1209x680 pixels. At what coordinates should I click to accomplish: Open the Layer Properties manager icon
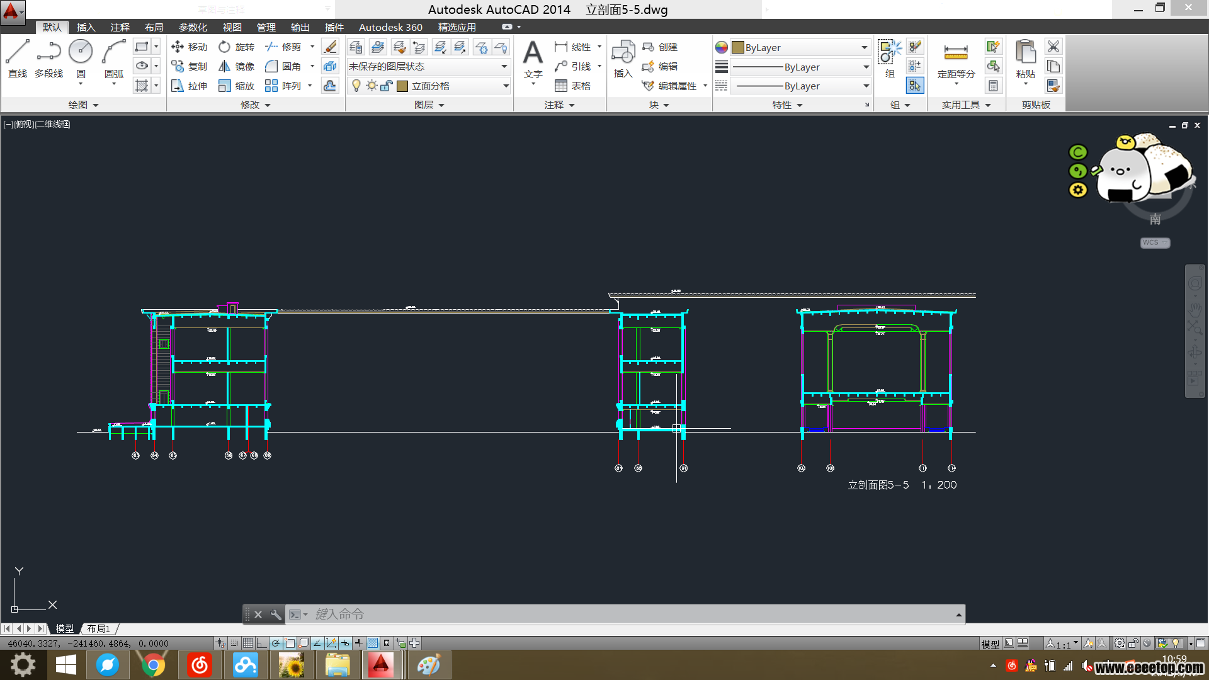[356, 47]
